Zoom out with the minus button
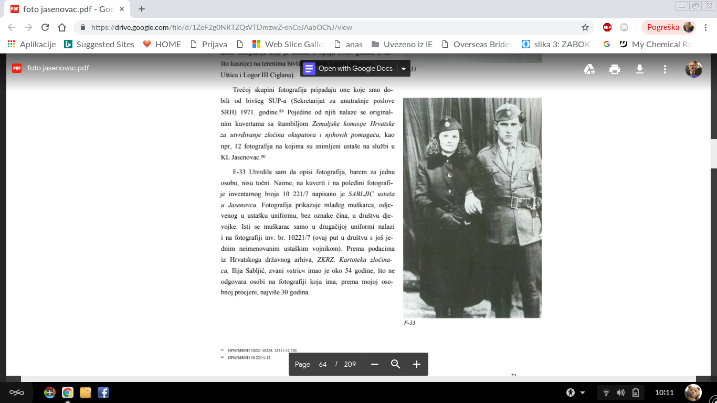 pos(375,364)
